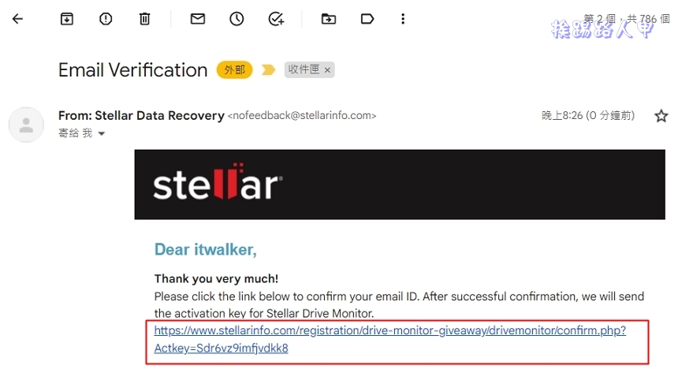This screenshot has height=384, width=678.
Task: Star this email
Action: click(x=661, y=116)
